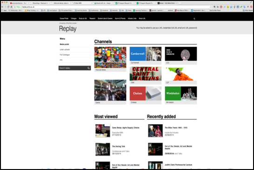This screenshot has height=170, width=254.
Task: Select the Replay UAL Media Portal tab
Action: pos(167,3)
